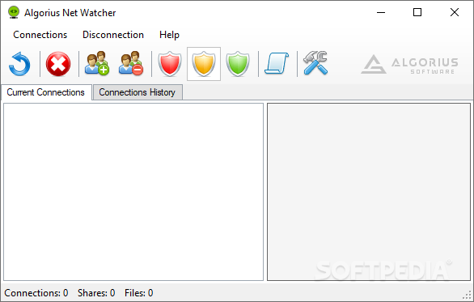Select the green shield icon
This screenshot has width=474, height=302.
pyautogui.click(x=238, y=64)
